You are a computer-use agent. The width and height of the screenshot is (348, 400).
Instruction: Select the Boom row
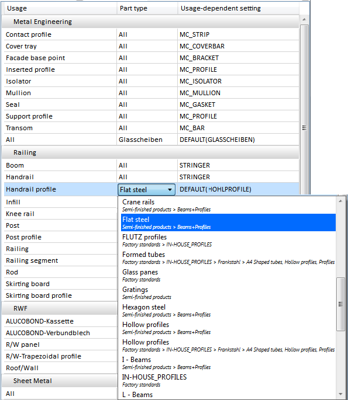151,165
